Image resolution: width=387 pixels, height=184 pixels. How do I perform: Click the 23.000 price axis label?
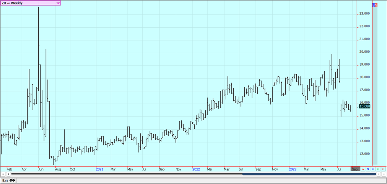point(365,14)
